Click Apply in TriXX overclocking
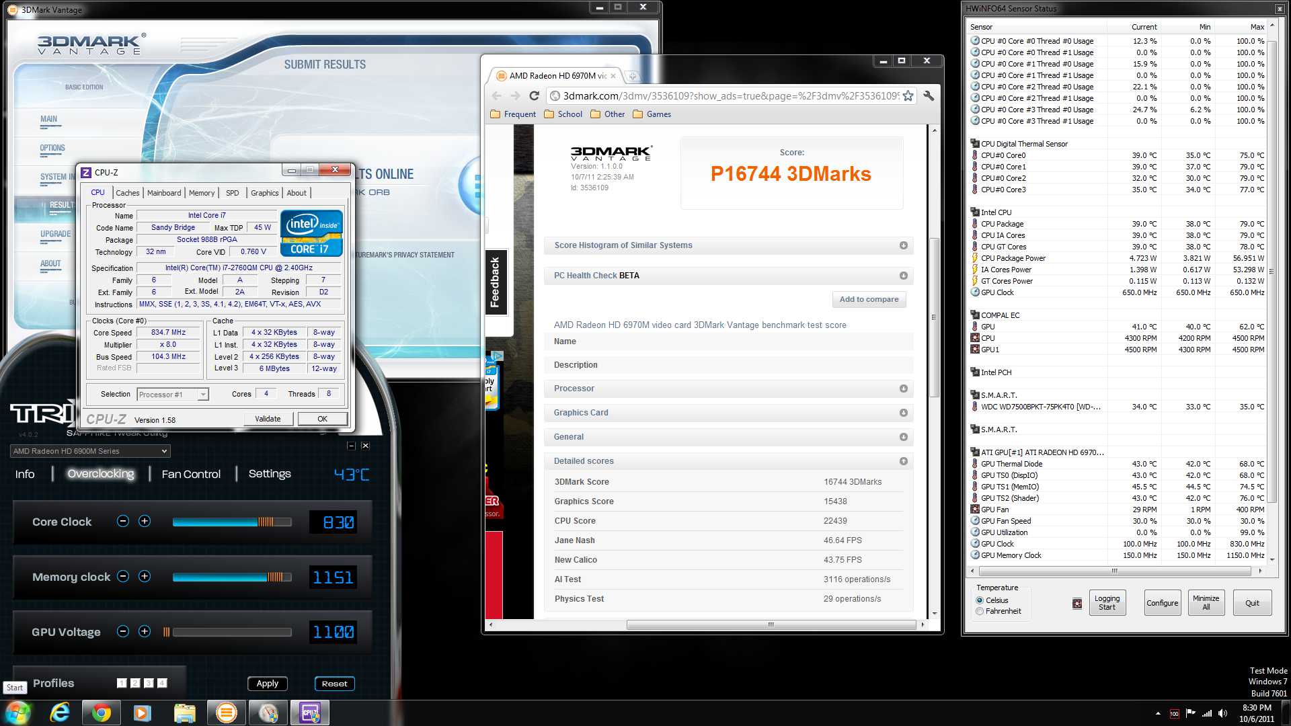The image size is (1291, 726). point(268,684)
